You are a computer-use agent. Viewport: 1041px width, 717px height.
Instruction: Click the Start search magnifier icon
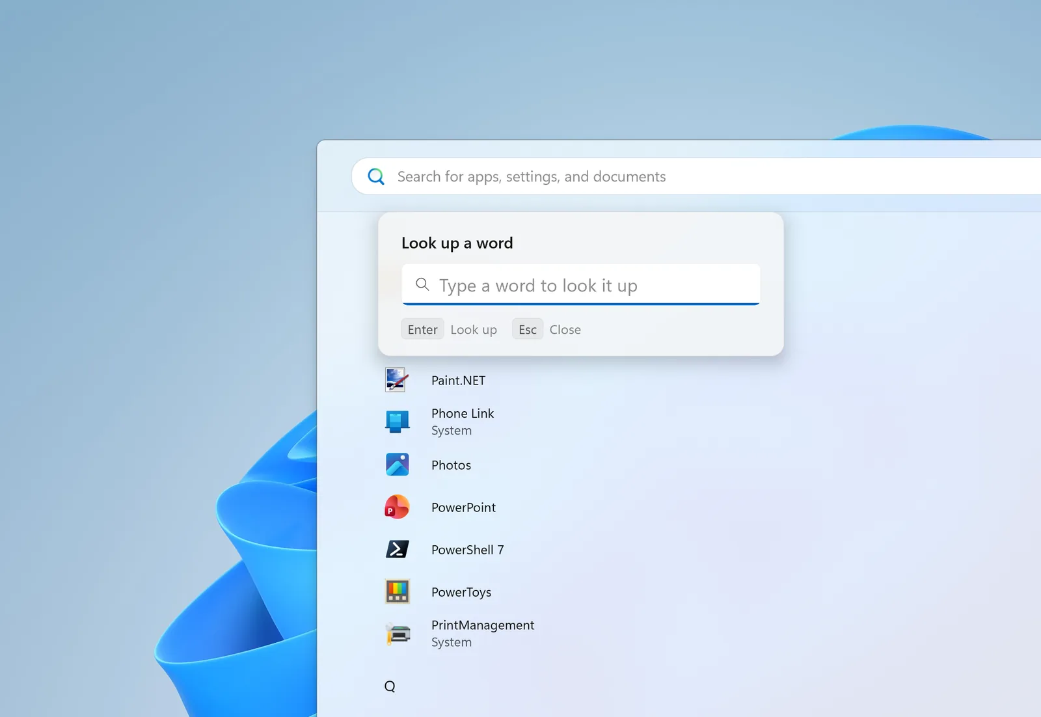click(x=376, y=176)
